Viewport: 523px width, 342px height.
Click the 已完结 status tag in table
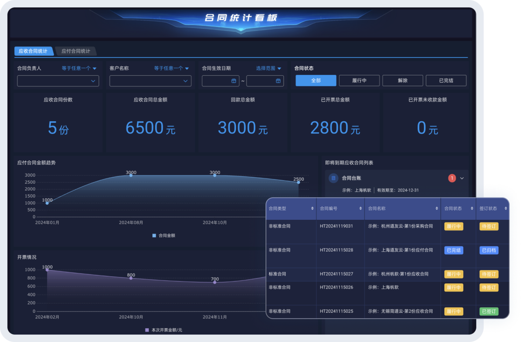coord(454,251)
